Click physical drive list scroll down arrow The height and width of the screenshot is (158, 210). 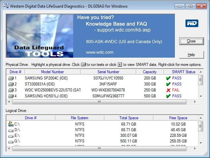(x=201, y=96)
